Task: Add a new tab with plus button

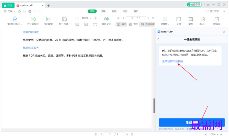Action: 49,6
